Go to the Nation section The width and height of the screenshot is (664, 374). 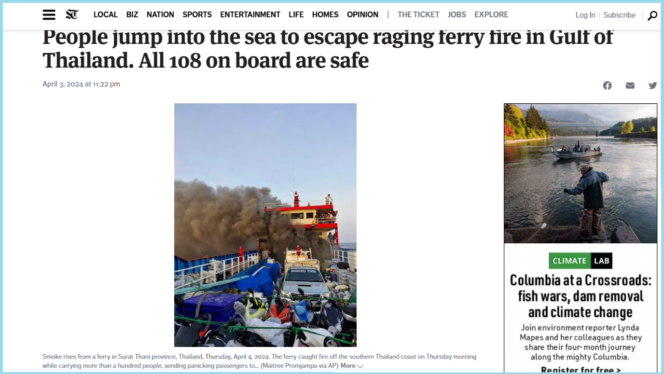160,15
